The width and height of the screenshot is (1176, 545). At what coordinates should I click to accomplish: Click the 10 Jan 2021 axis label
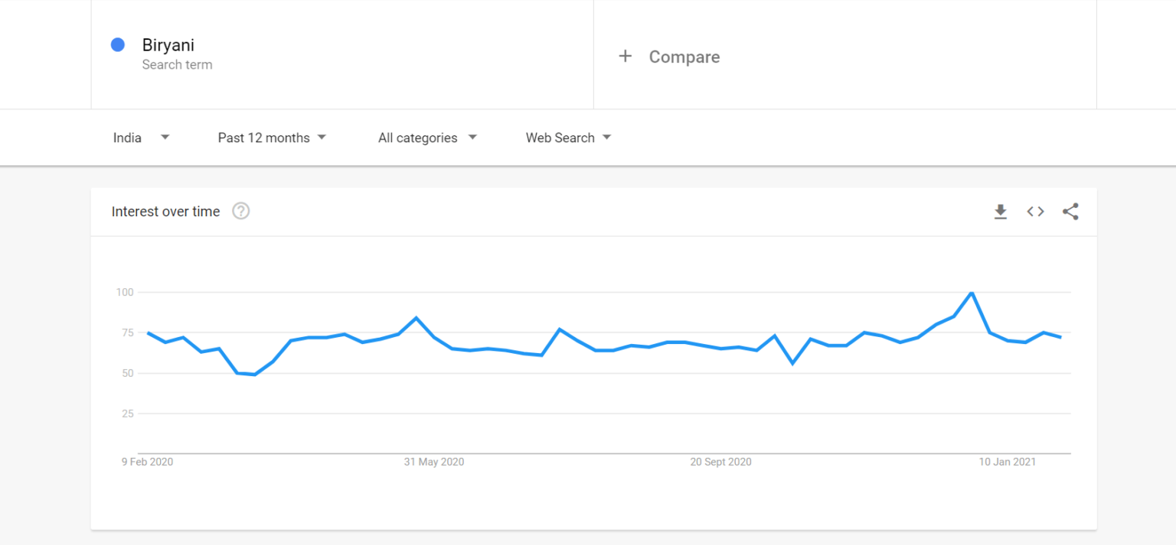coord(1008,462)
